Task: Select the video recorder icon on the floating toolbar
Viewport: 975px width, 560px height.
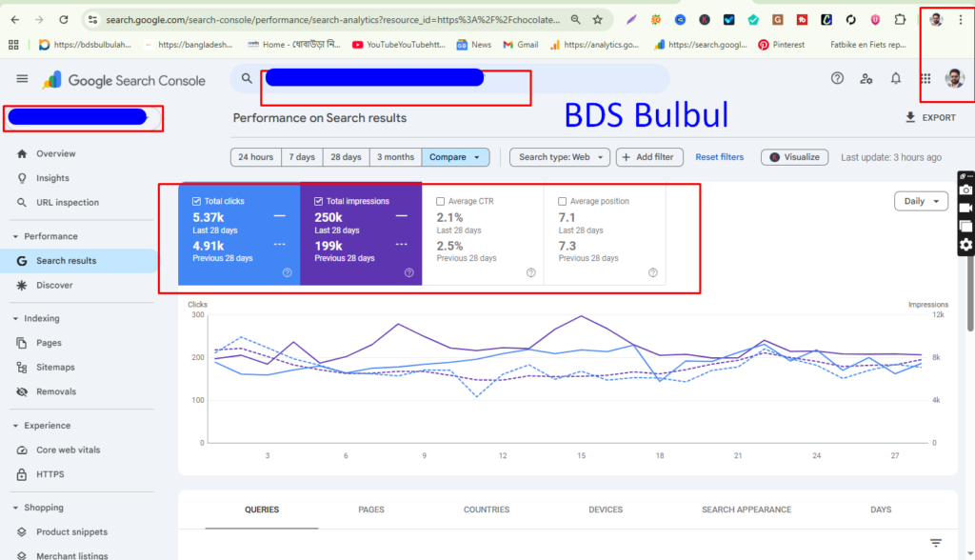Action: pos(965,209)
